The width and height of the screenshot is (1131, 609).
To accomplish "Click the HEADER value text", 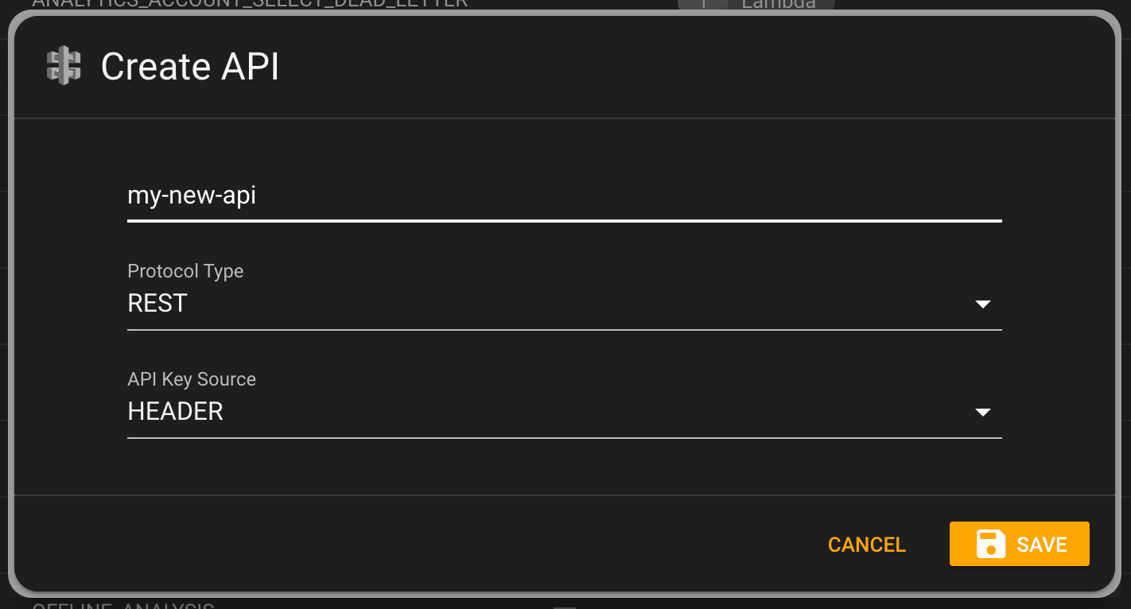I will tap(176, 411).
